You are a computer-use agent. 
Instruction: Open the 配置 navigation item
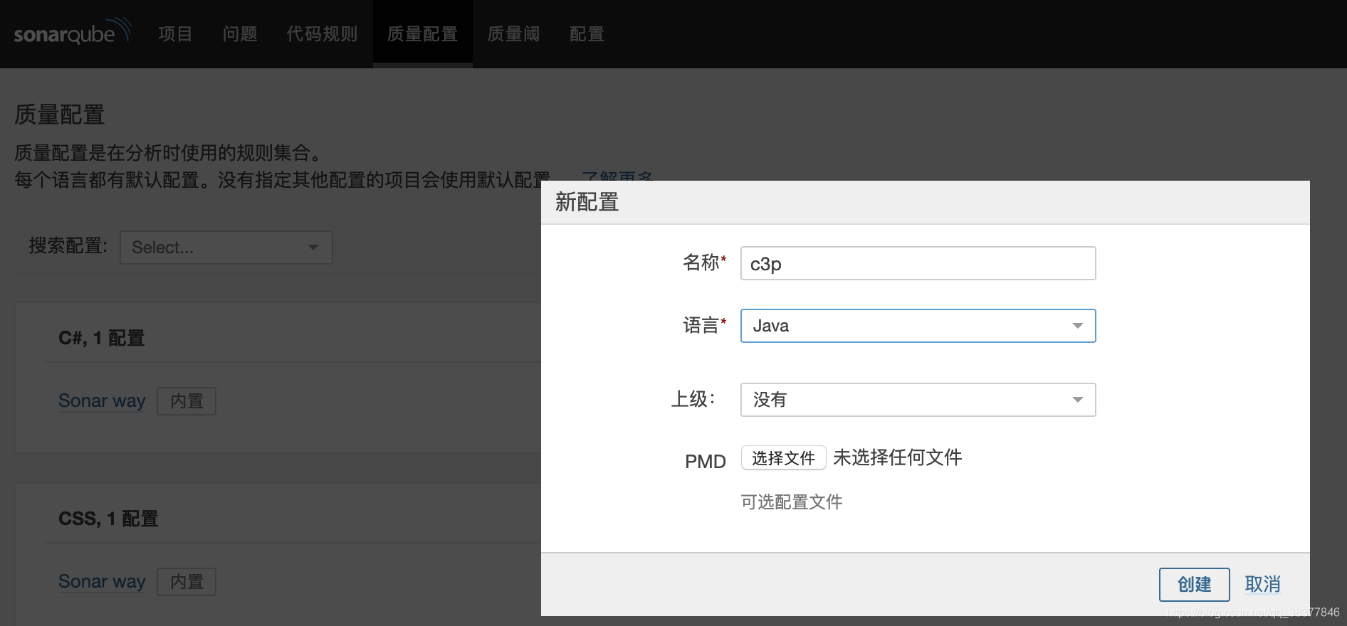click(x=587, y=34)
